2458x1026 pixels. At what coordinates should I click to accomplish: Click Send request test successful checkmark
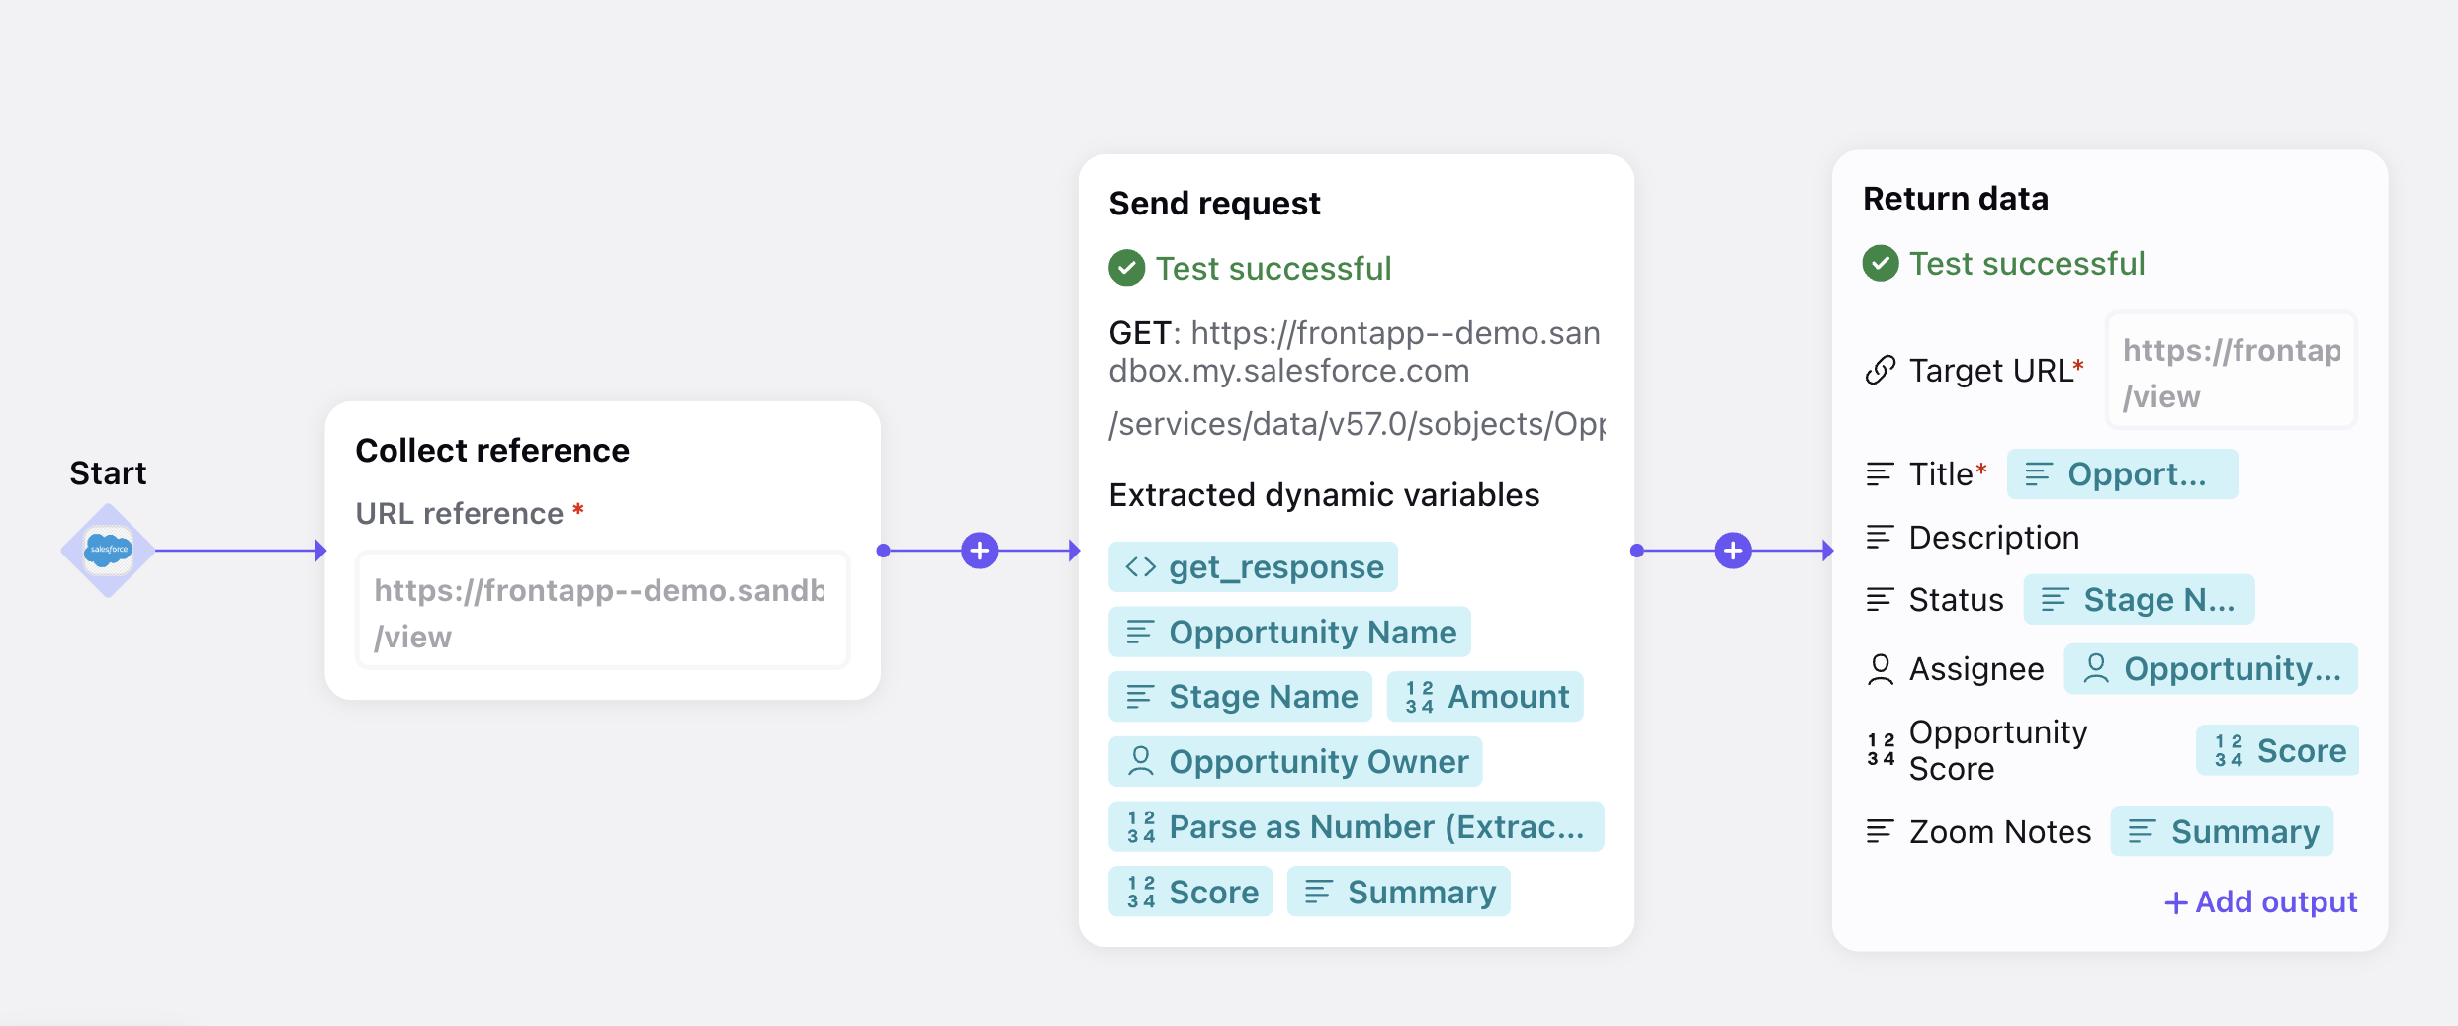(x=1127, y=268)
